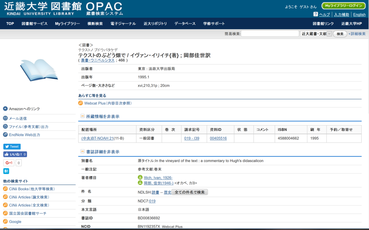
Task: Click the いいね! like button
Action: coord(15,154)
